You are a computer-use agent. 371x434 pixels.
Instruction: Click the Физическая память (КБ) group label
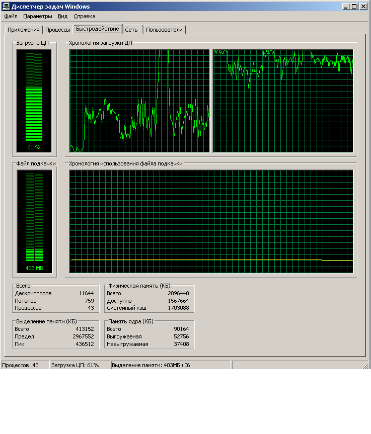139,286
